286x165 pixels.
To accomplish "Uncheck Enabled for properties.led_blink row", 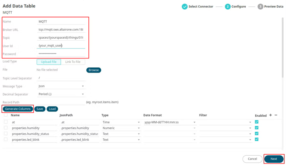I will coord(257,139).
